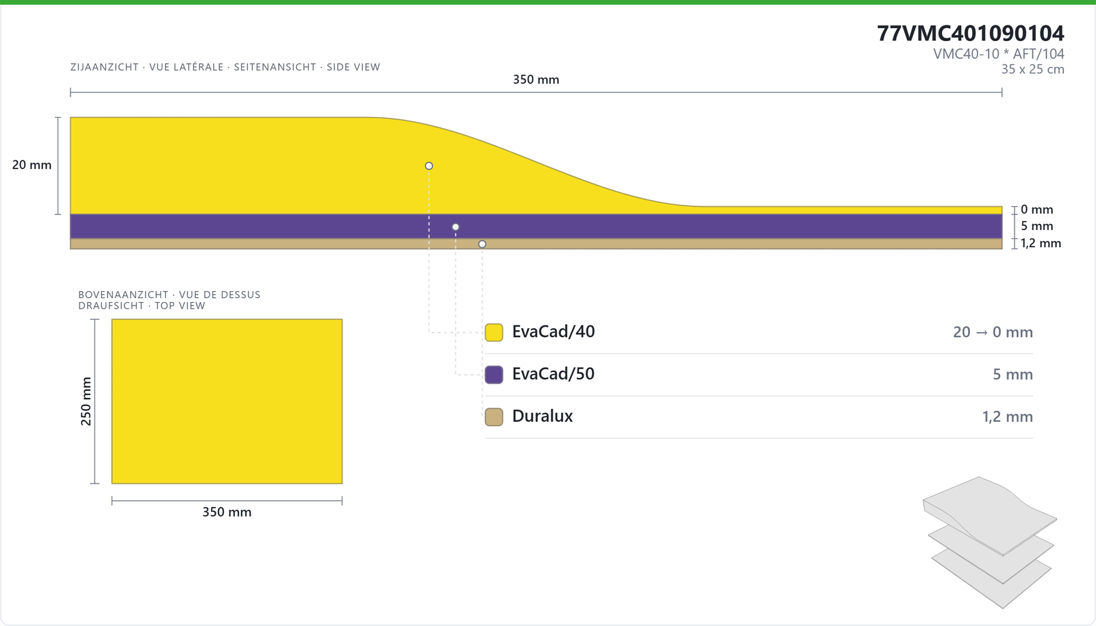
Task: Click the 20 → 0 mm thickness value
Action: pos(993,332)
